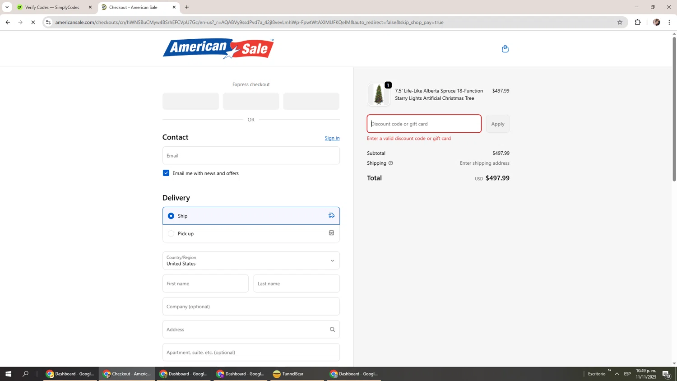View site information icon in address bar
The image size is (677, 381).
[x=48, y=22]
